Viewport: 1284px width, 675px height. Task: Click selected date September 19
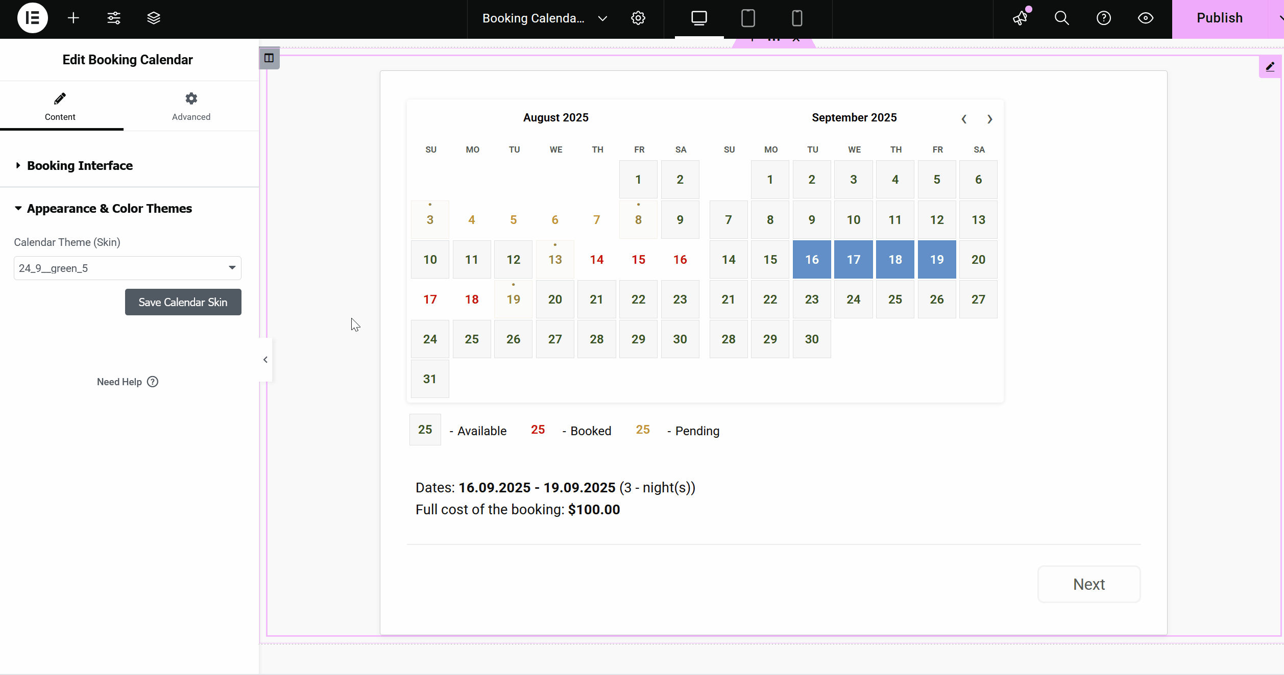tap(937, 259)
